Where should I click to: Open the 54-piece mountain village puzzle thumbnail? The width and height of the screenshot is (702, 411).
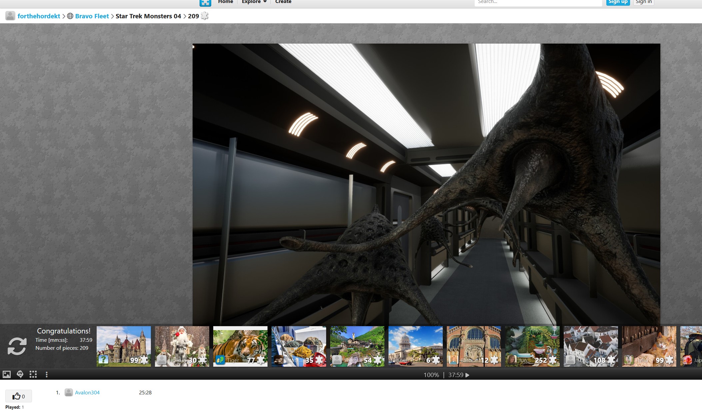pos(357,346)
